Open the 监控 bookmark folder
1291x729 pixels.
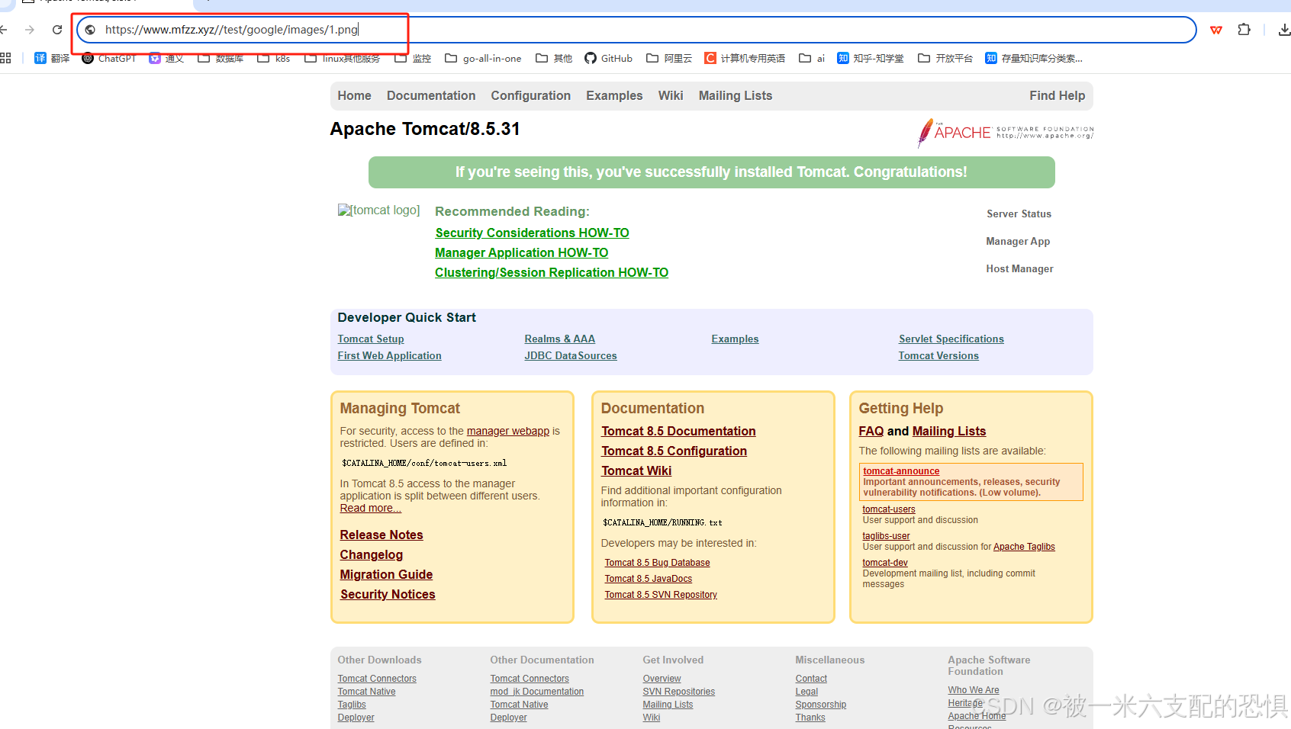click(413, 58)
